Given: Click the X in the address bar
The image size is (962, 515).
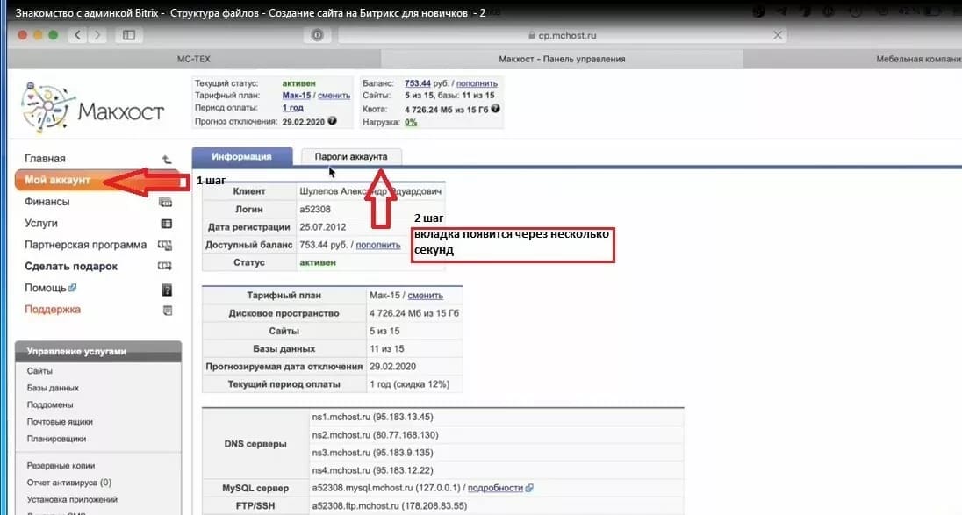Looking at the screenshot, I should pyautogui.click(x=778, y=35).
